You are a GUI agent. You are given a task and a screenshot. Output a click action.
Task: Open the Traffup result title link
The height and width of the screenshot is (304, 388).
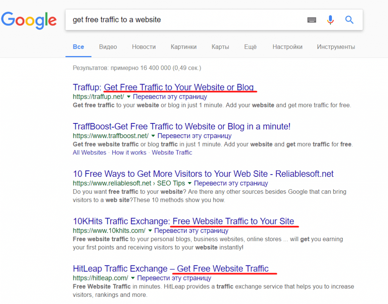163,87
